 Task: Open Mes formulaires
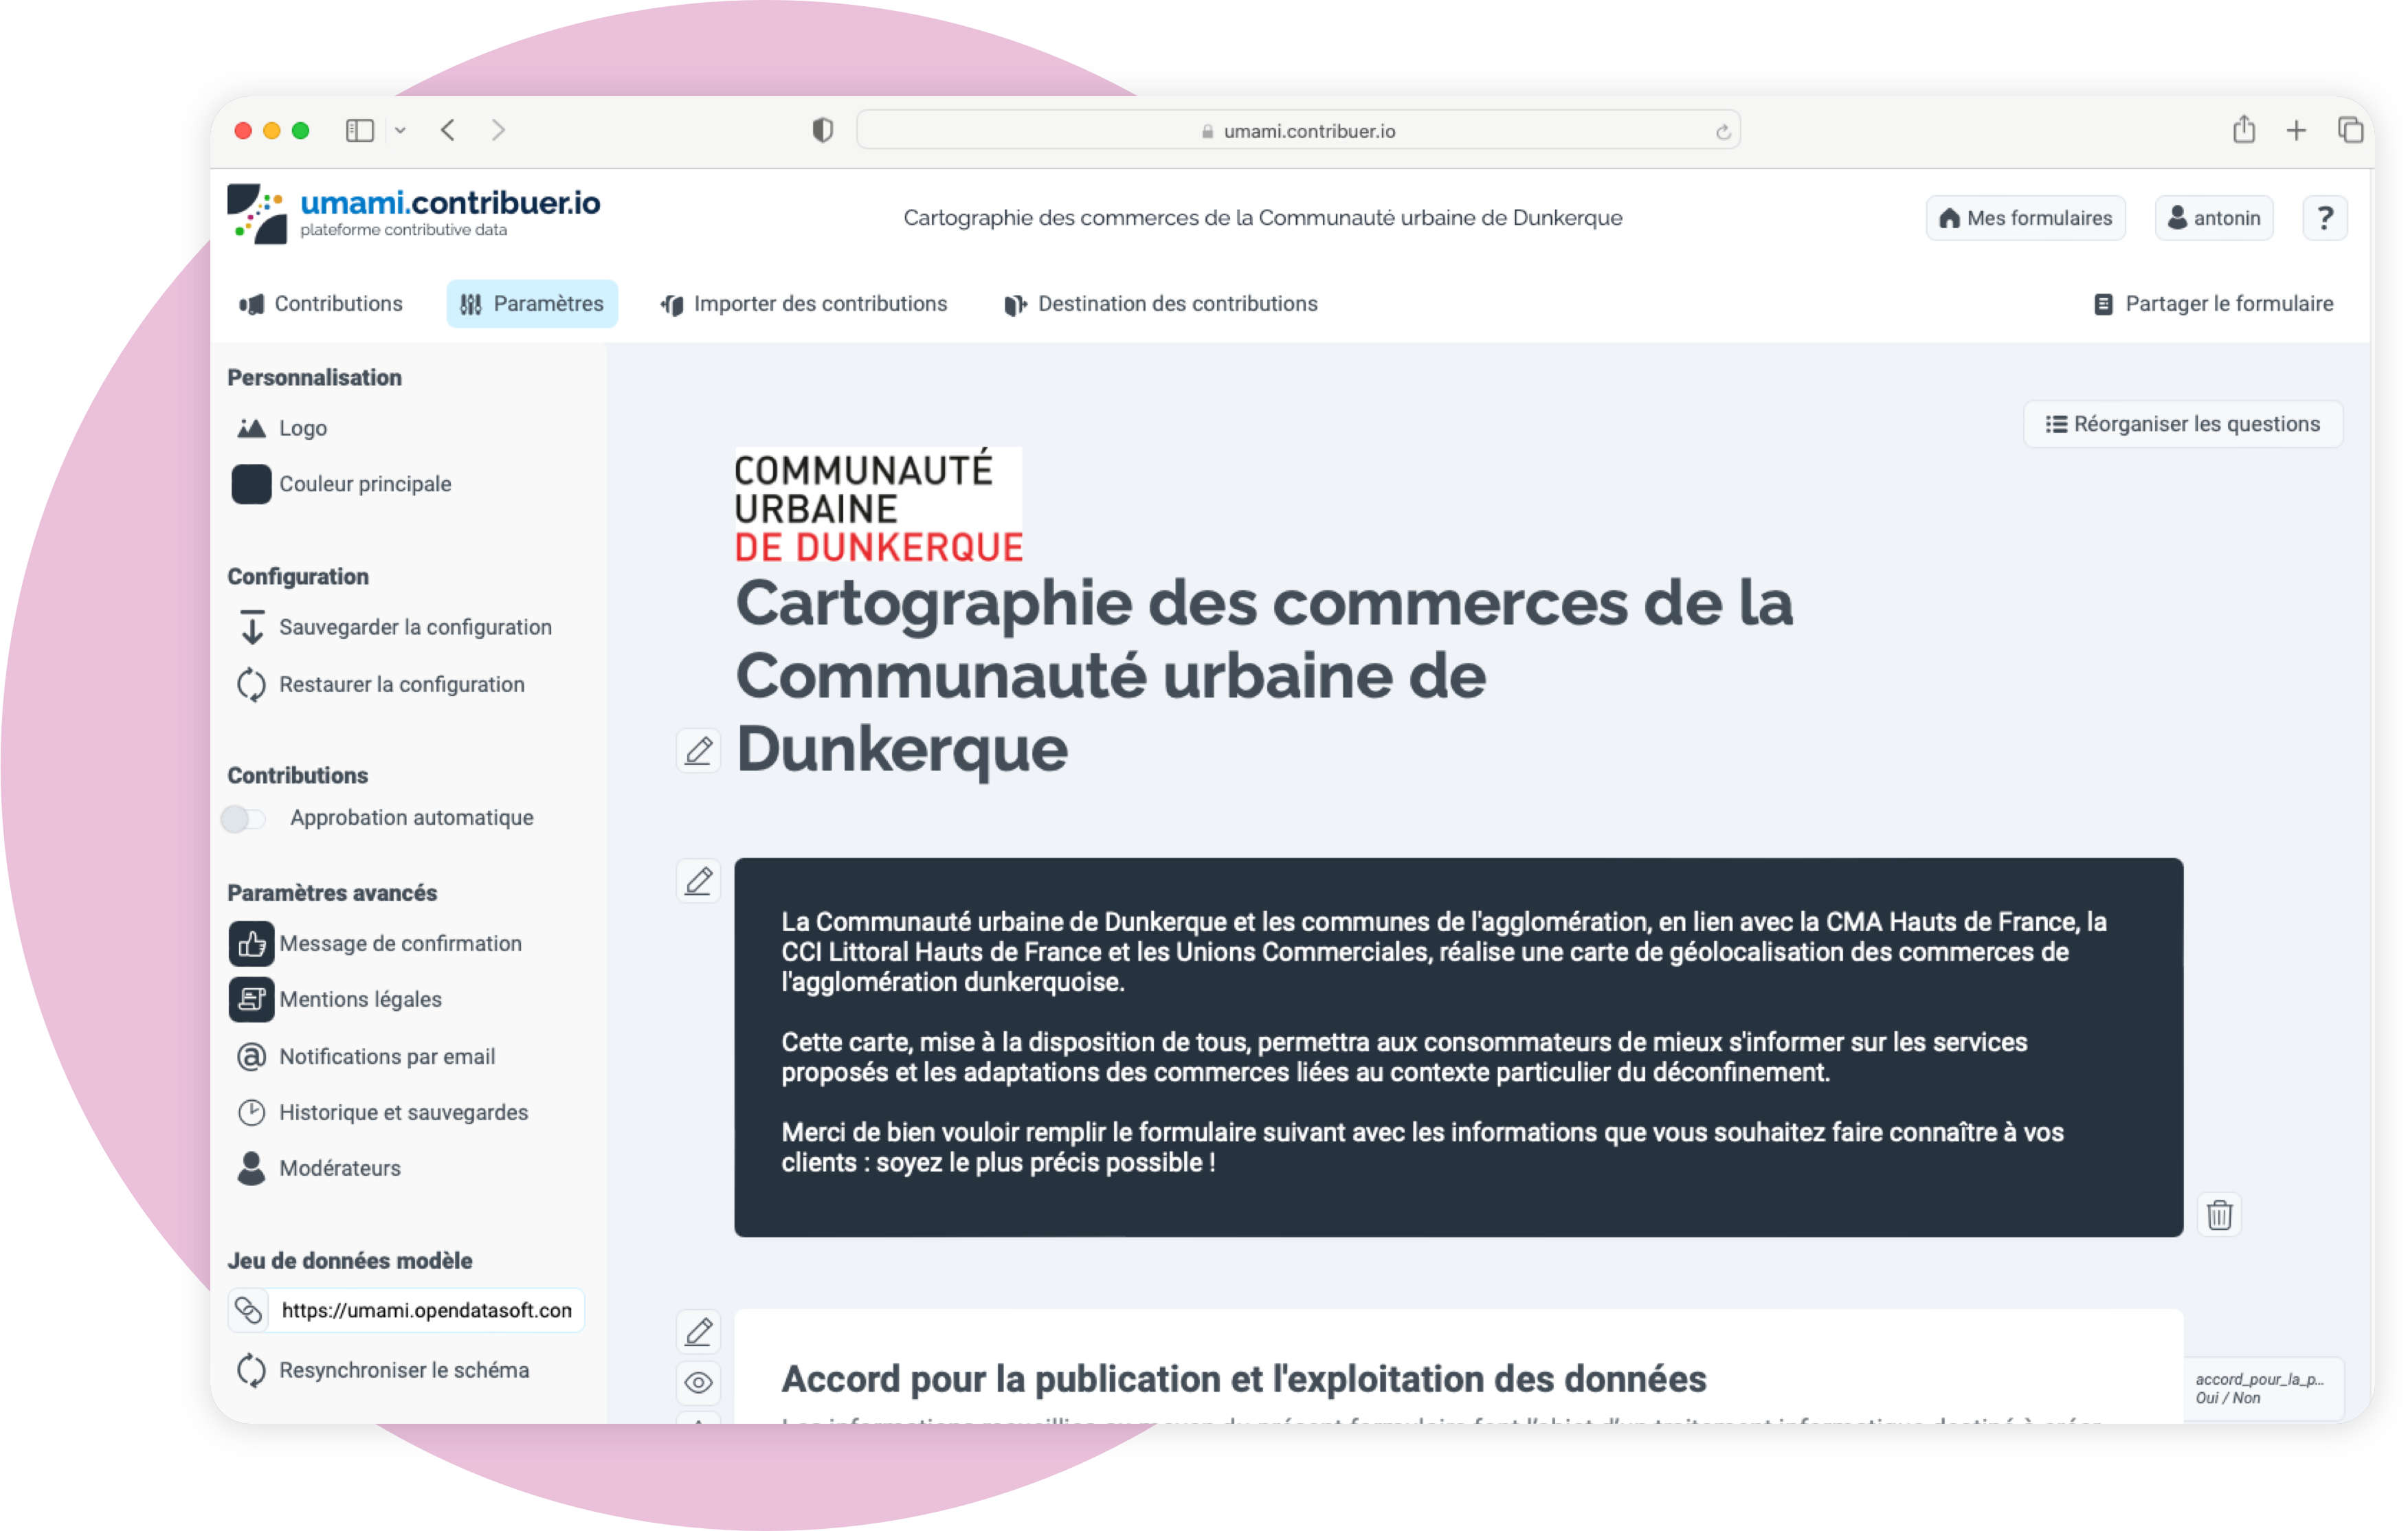[x=2025, y=218]
